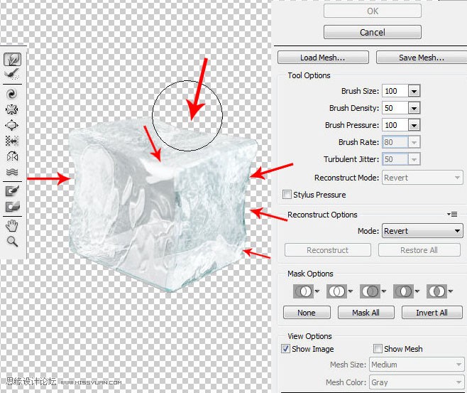This screenshot has width=467, height=393.
Task: Open the Mesh Size dropdown
Action: tap(417, 365)
